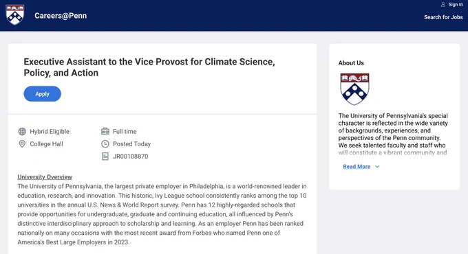Click the JR00108870 requisition number
The image size is (468, 254).
click(x=131, y=157)
